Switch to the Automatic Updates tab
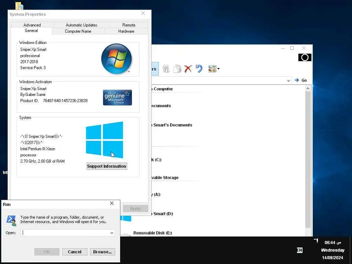The width and height of the screenshot is (352, 264). (x=81, y=25)
